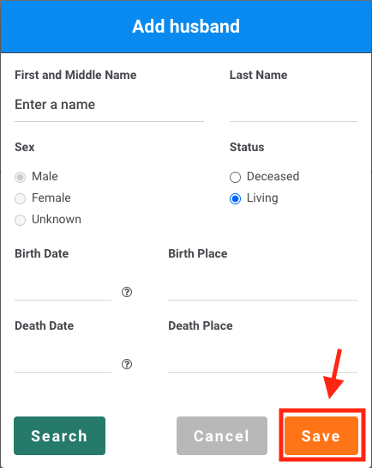Open Birth Date format help icon
The height and width of the screenshot is (468, 372).
(127, 292)
